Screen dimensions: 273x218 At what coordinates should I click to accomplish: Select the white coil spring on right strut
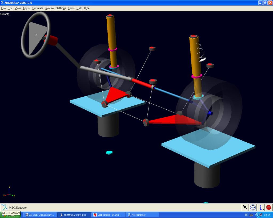(201, 51)
